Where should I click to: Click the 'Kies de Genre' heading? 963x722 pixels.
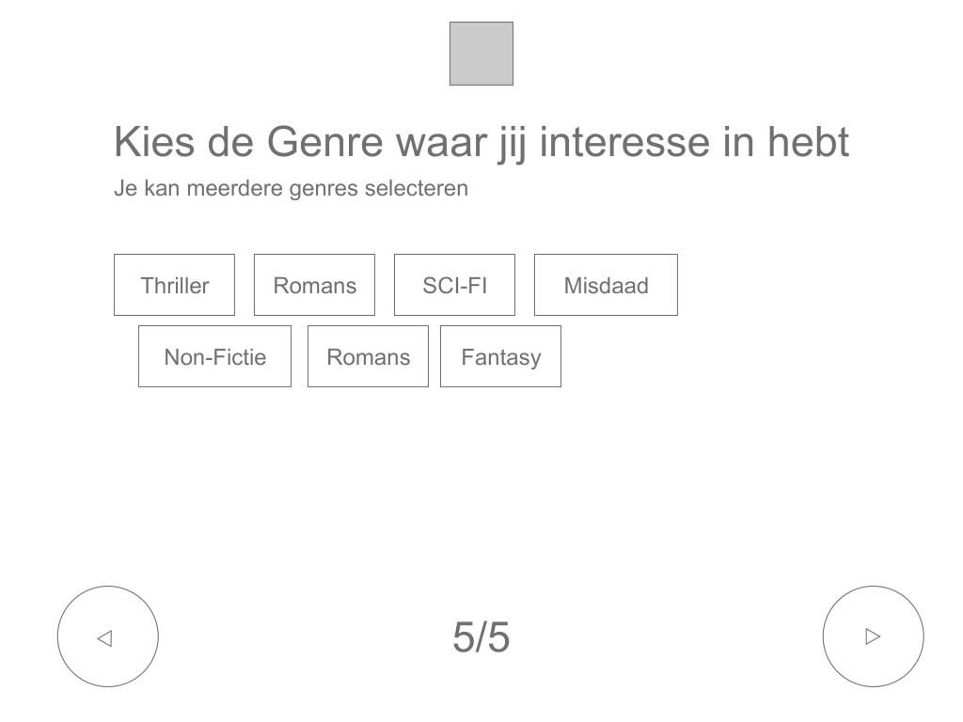481,142
